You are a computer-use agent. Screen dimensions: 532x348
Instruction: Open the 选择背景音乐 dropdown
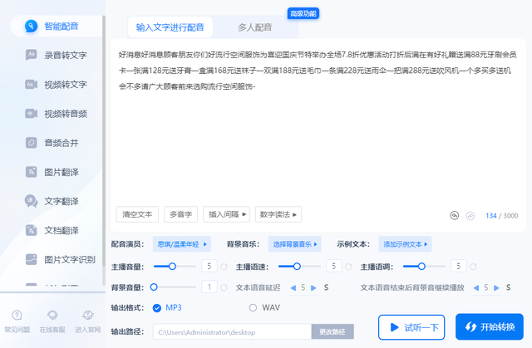(295, 244)
